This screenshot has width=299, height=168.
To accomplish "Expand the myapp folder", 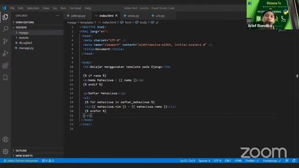I will pyautogui.click(x=37, y=33).
